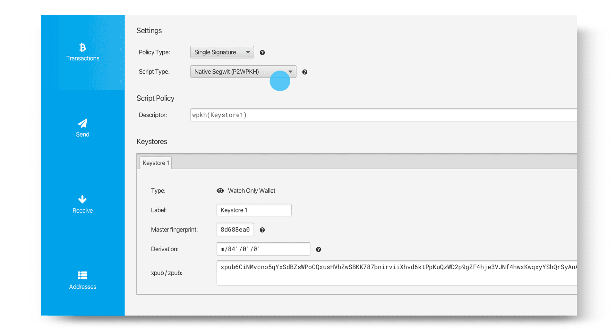Screen dimensions: 616x331
Task: Click the Keystores heading
Action: [152, 141]
